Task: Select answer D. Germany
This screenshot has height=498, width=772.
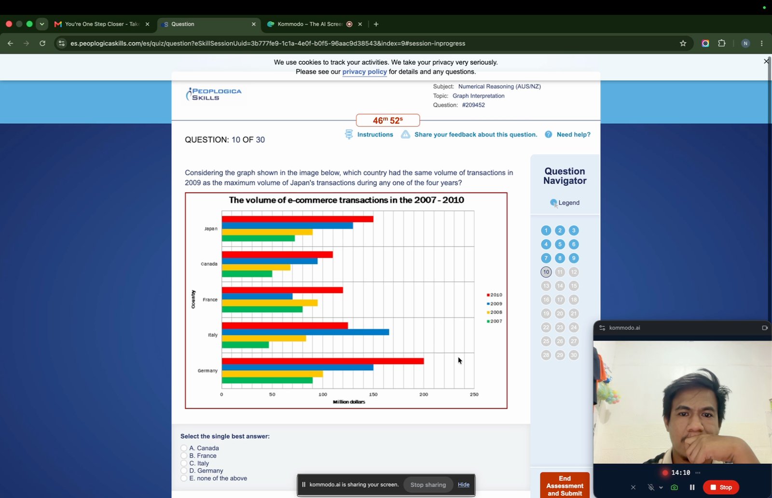Action: click(x=184, y=470)
